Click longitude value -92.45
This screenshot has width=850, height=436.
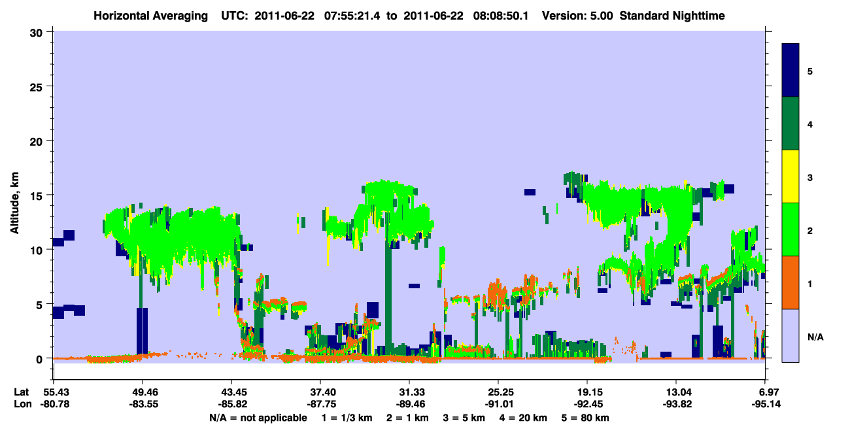[587, 404]
